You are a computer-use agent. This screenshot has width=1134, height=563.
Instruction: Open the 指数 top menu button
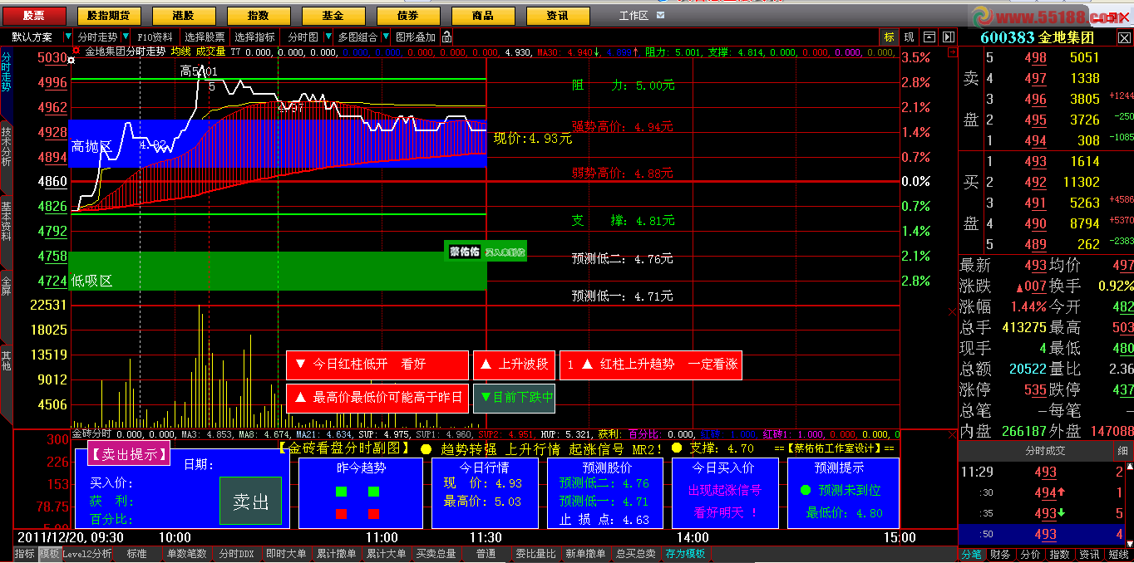pyautogui.click(x=259, y=16)
